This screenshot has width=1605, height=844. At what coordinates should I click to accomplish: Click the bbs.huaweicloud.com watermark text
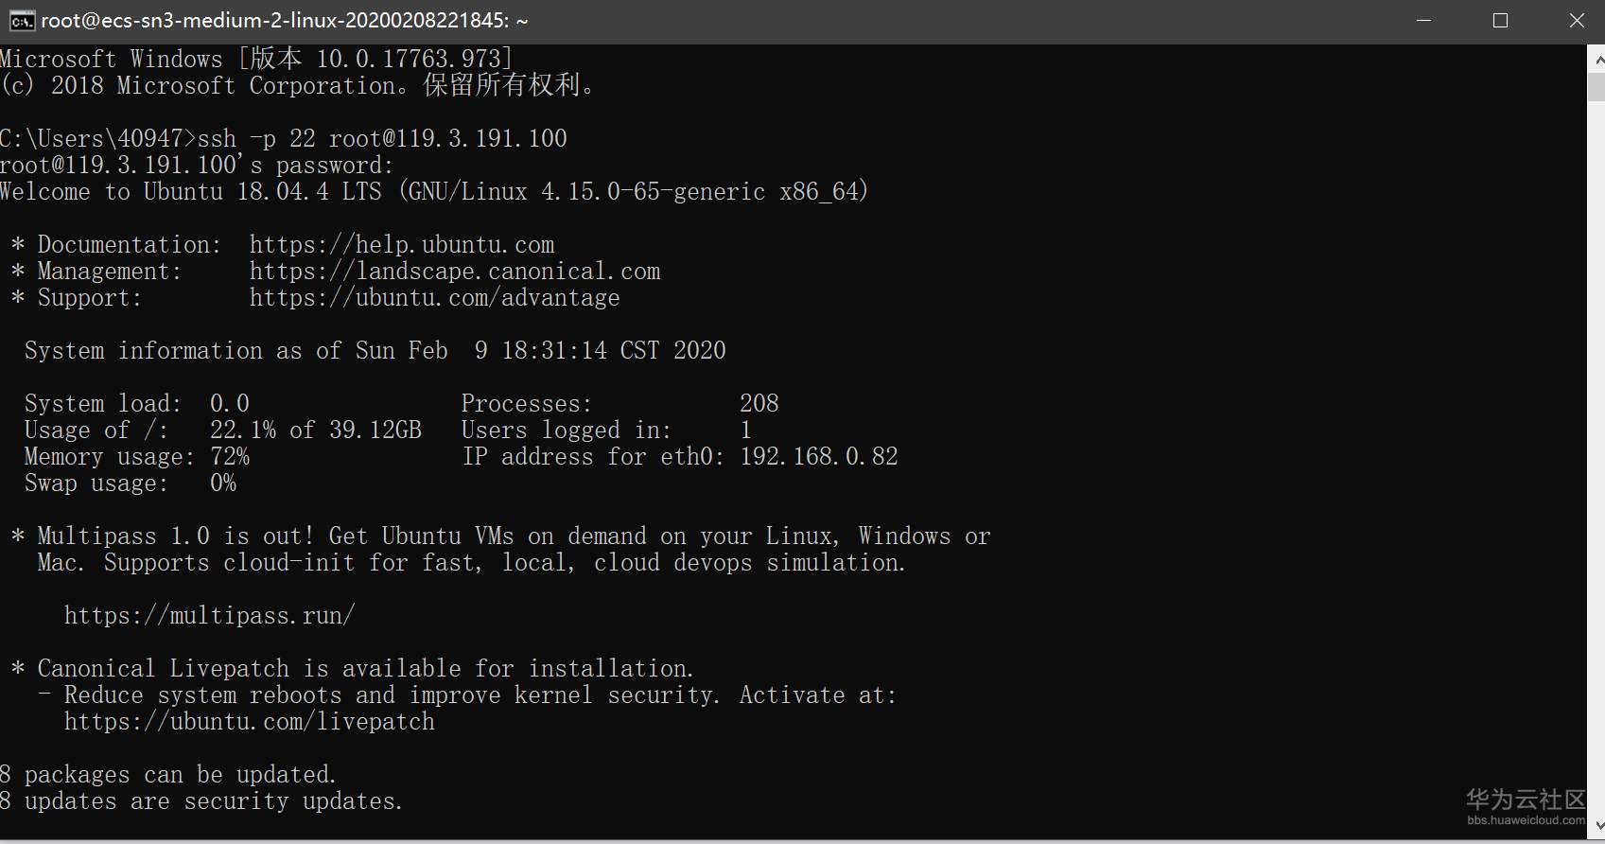1526,820
